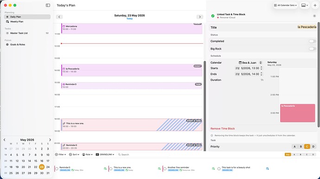Click the TASK badge on Reminder3
The image size is (320, 179).
pos(198,84)
